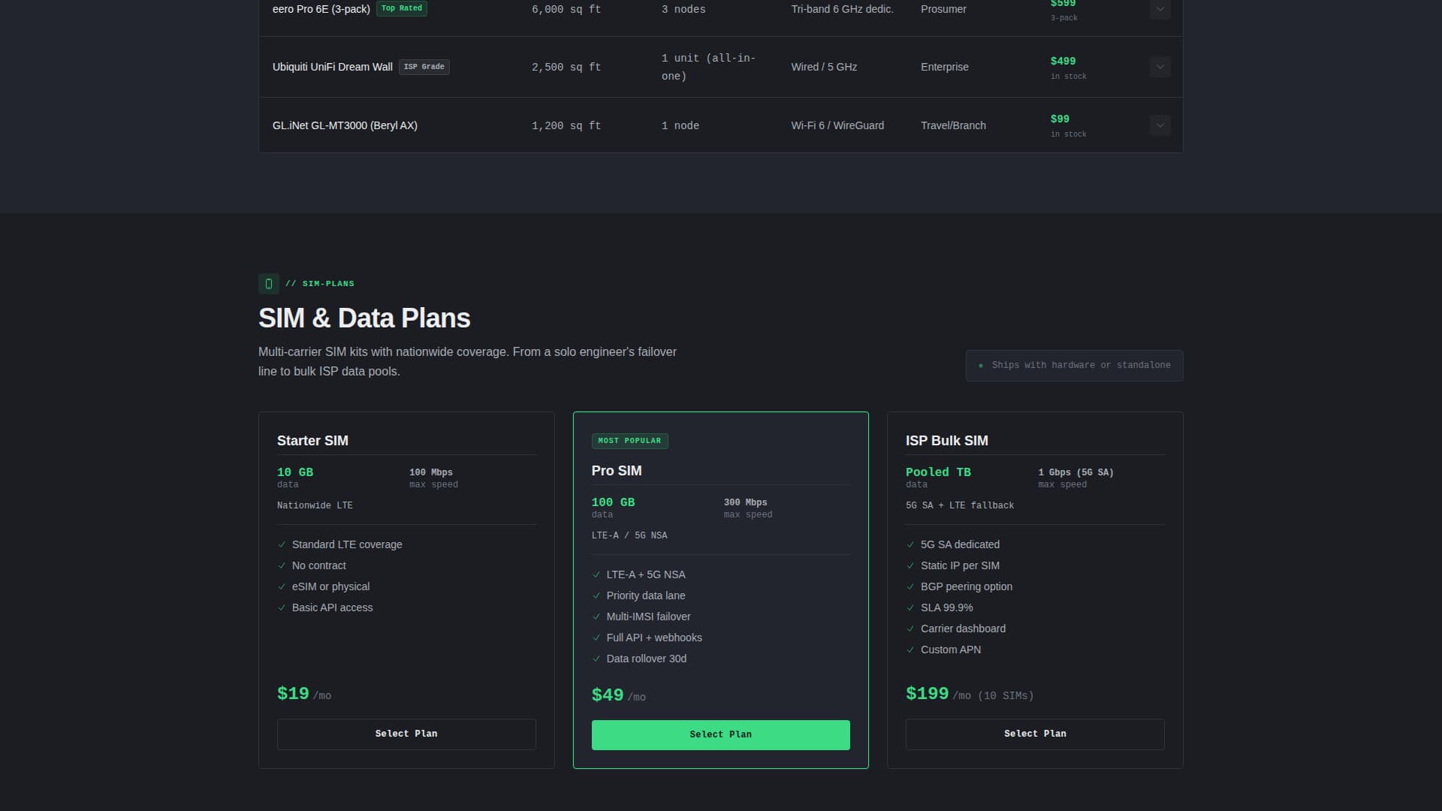Click the 1 Gbps (5G SA) max speed

pos(1075,472)
